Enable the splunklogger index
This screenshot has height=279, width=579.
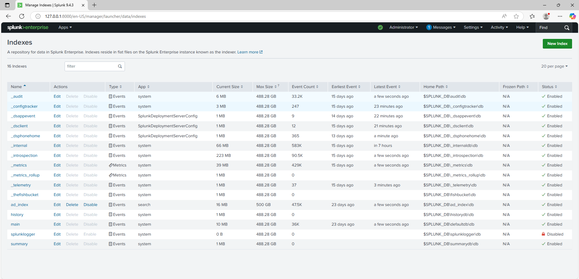point(90,234)
